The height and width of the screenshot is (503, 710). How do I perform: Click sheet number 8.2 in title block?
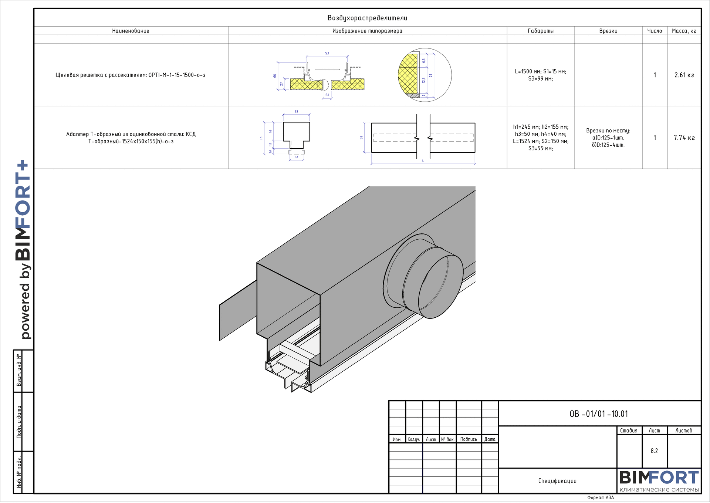point(654,451)
